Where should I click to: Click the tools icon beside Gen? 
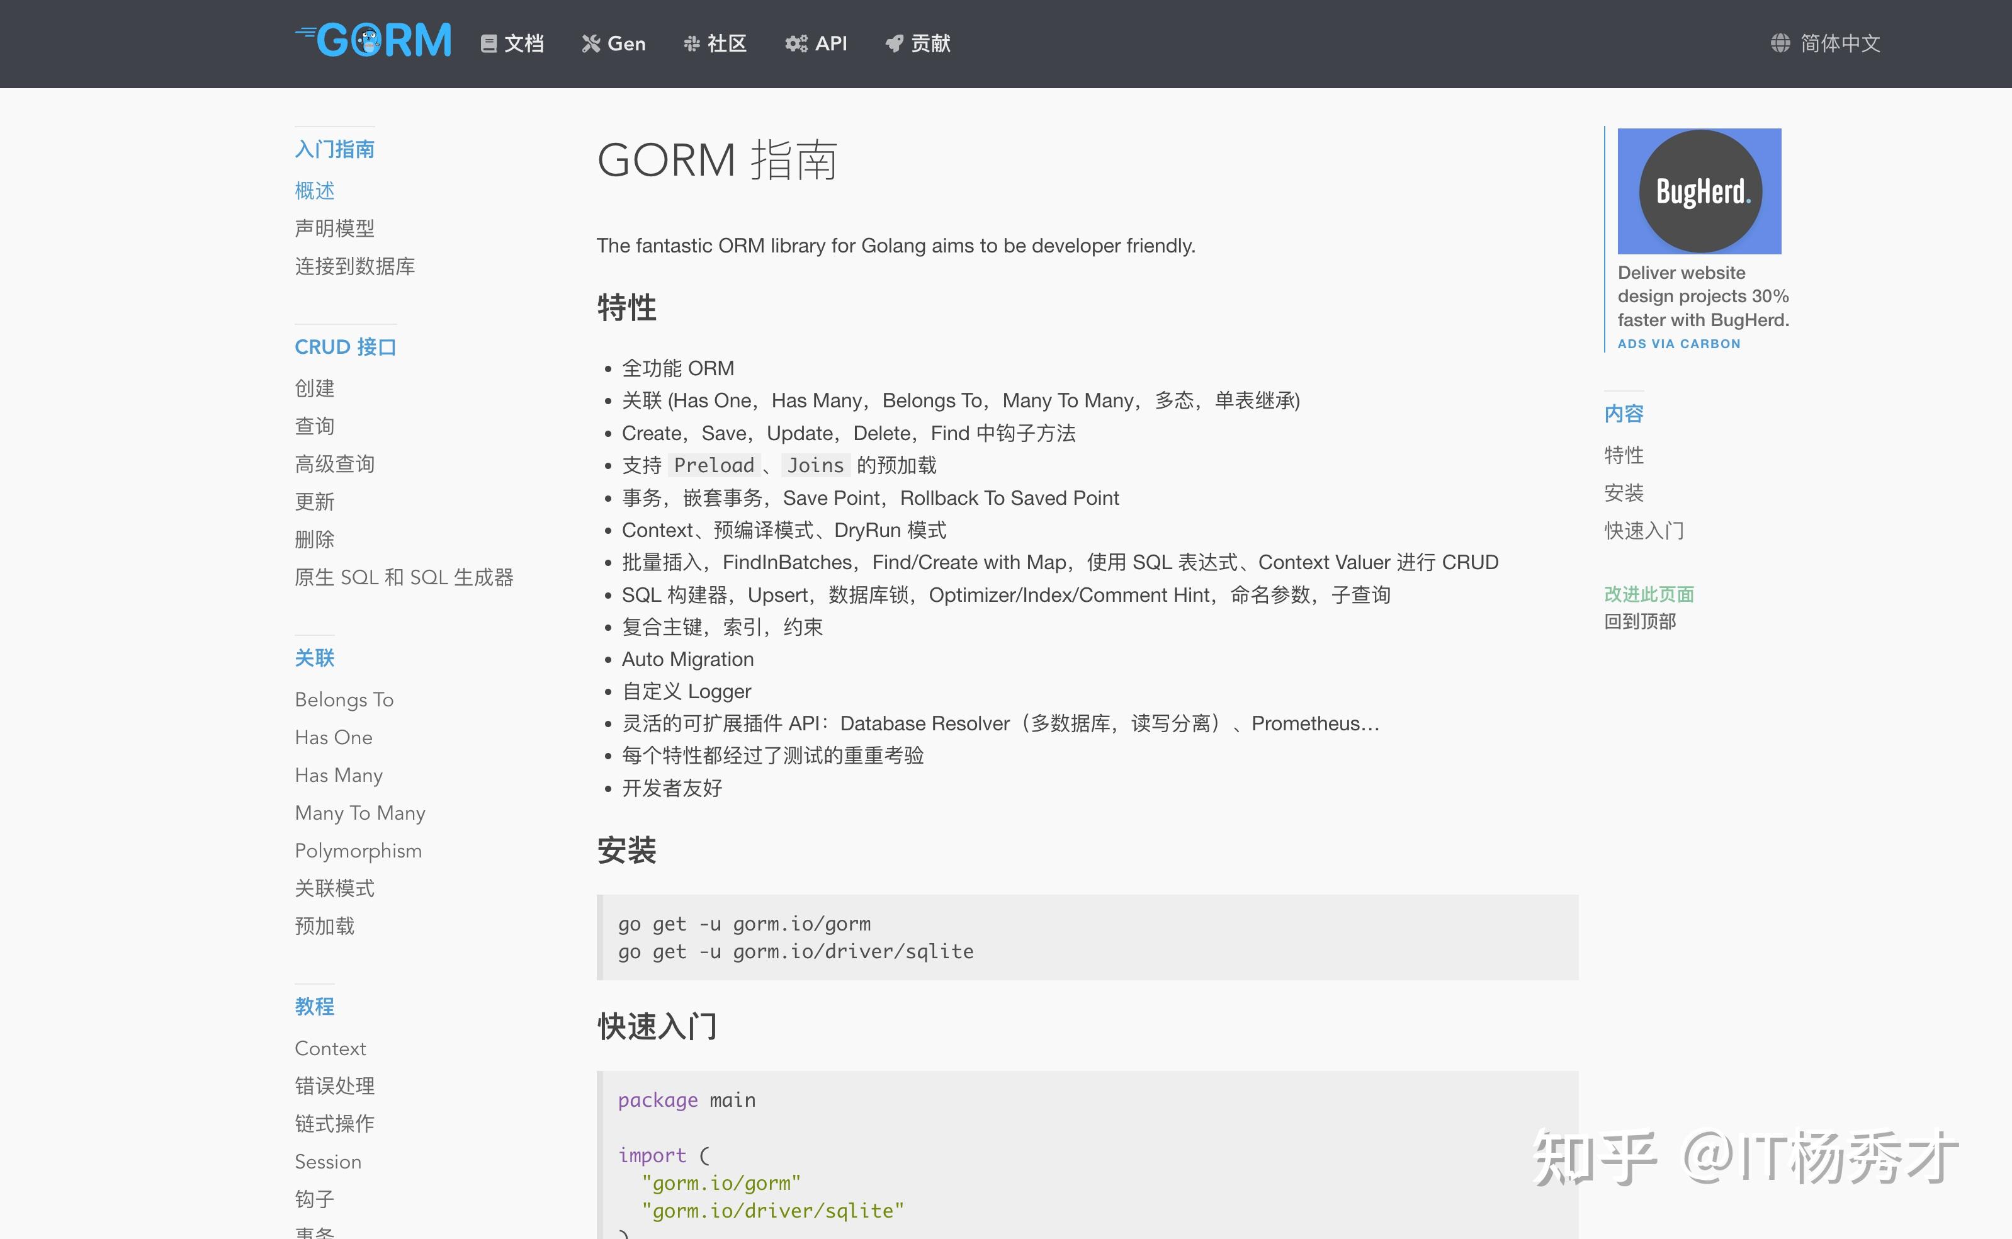click(591, 43)
